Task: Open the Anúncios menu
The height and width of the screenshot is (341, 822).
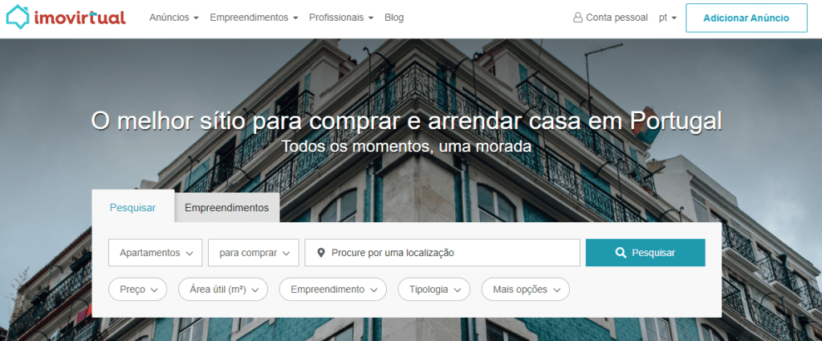Action: pyautogui.click(x=174, y=18)
